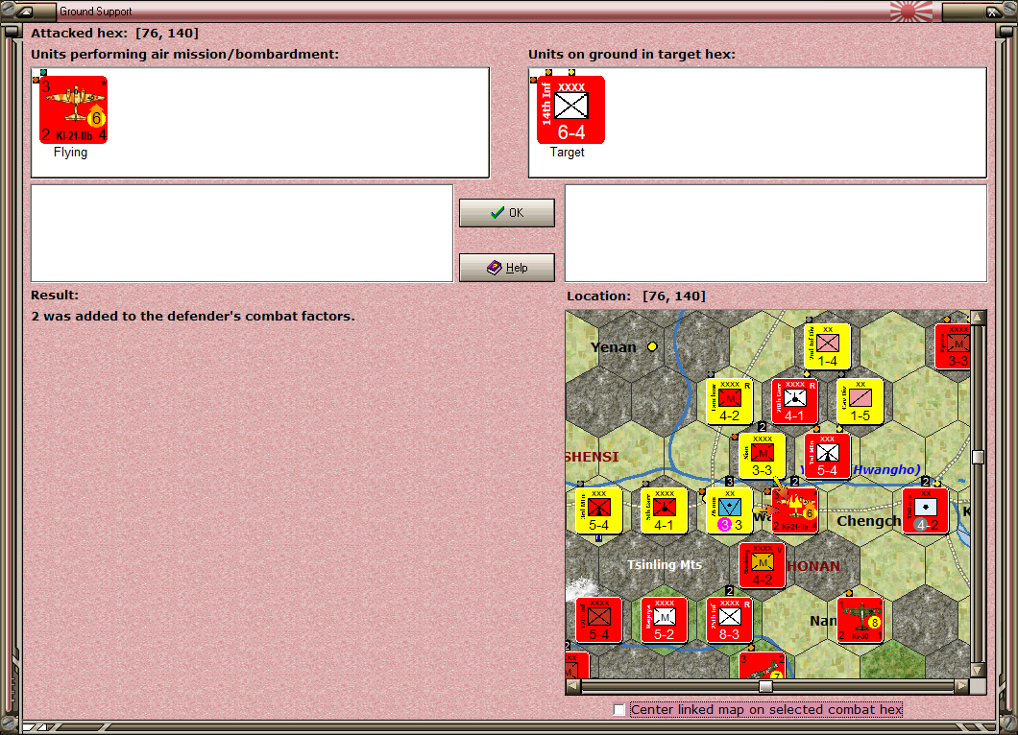Click the empty list box below Flying units
The height and width of the screenshot is (735, 1018).
click(x=242, y=233)
